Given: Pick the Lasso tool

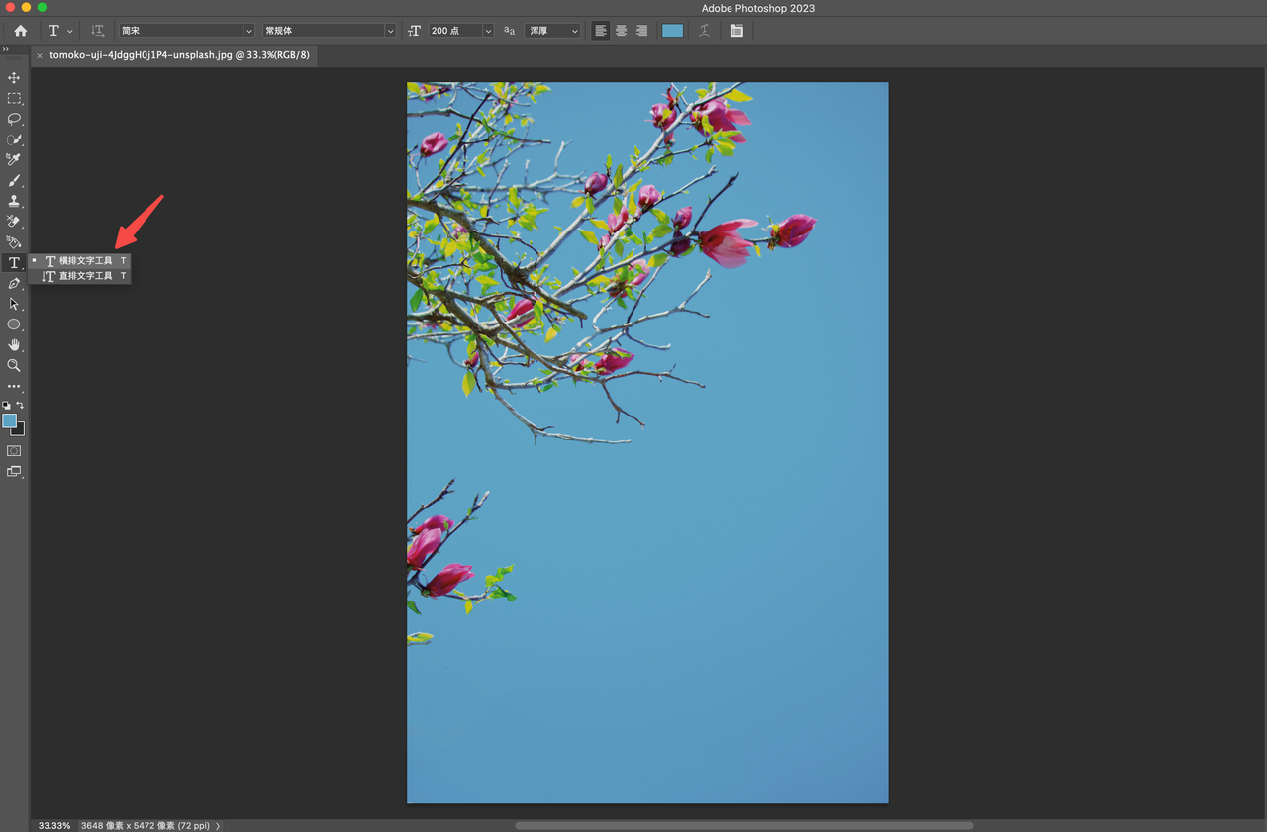Looking at the screenshot, I should pyautogui.click(x=14, y=119).
